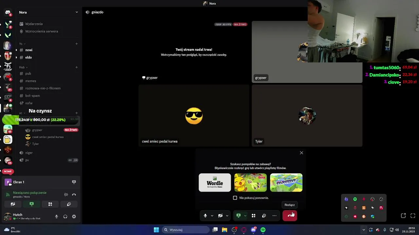This screenshot has height=235, width=419.
Task: Turn on camera in call bar
Action: coord(220,215)
